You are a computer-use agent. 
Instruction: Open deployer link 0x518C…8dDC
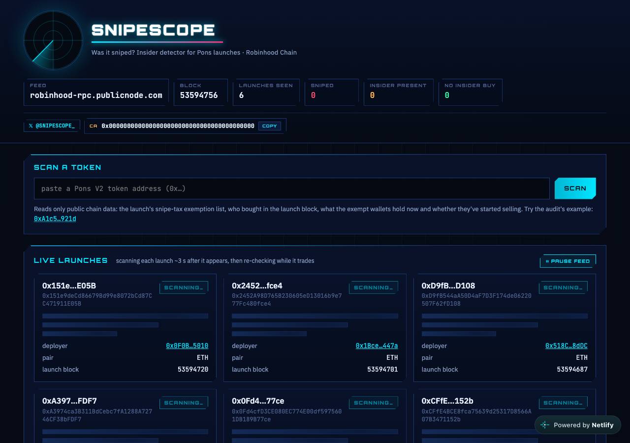[x=567, y=346]
